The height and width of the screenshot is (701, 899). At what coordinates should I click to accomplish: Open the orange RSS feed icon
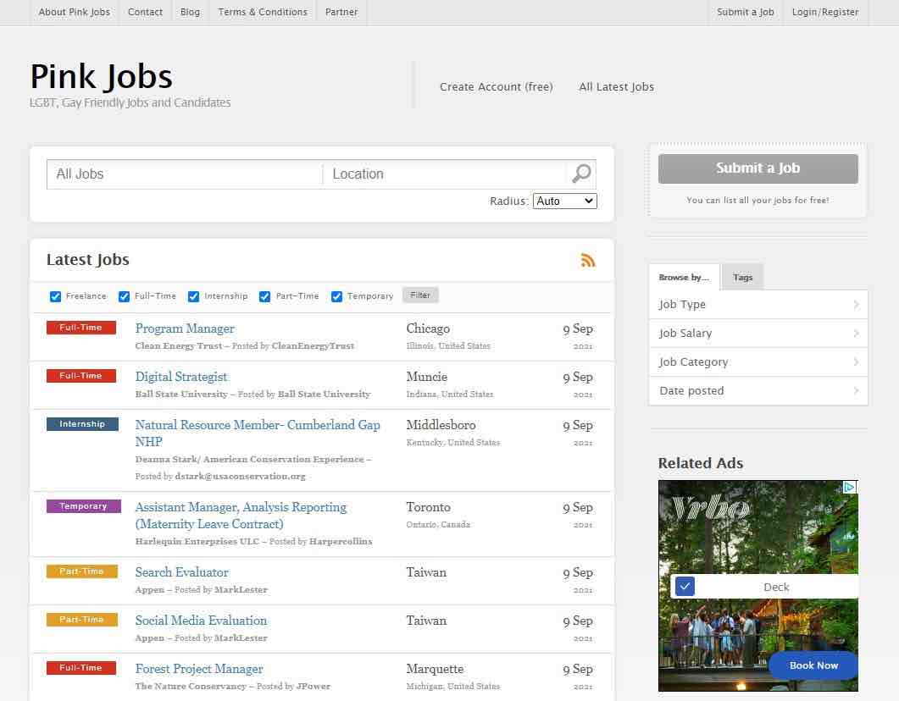tap(588, 260)
